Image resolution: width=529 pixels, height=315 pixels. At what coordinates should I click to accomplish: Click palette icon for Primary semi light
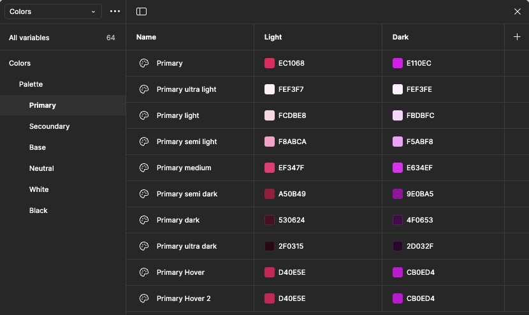coord(144,142)
